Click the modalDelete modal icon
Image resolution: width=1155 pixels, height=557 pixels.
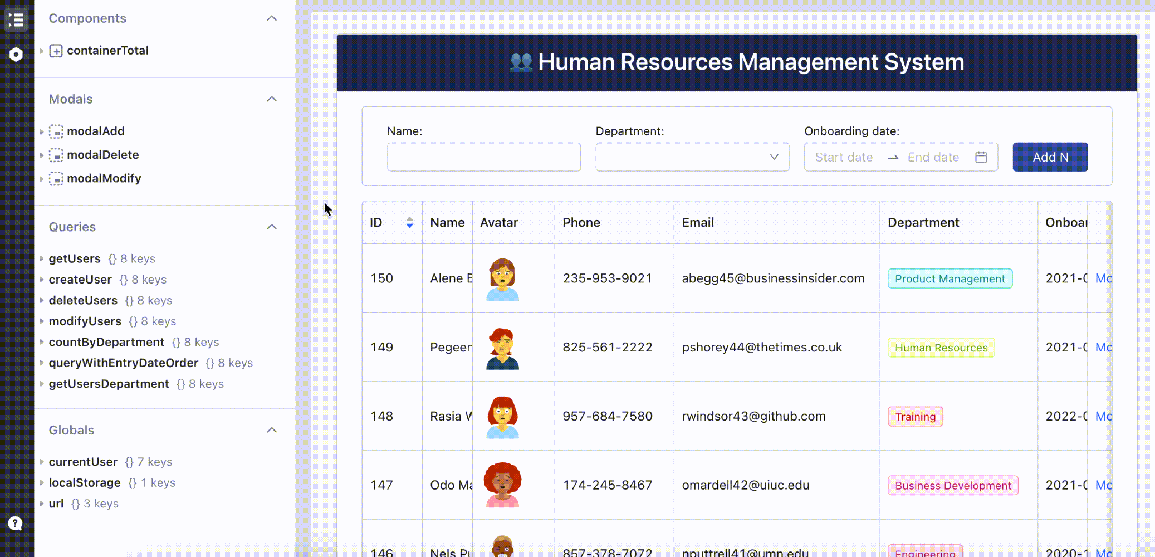(56, 155)
